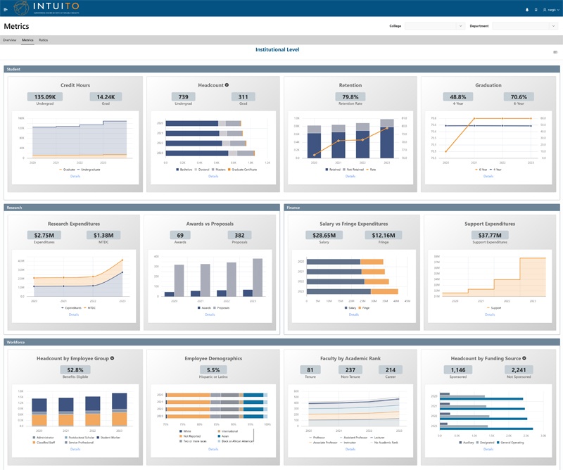Open Details under the Retention chart

[x=350, y=176]
